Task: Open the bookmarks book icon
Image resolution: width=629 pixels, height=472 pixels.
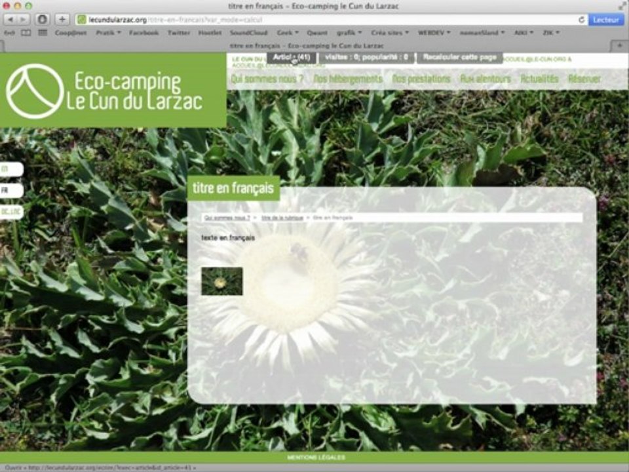Action: 26,33
